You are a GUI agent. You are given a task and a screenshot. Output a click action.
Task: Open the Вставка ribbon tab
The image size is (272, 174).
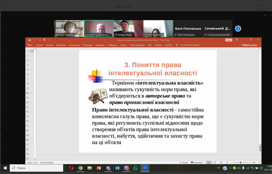coord(49,45)
